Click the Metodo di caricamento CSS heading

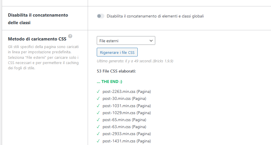[x=37, y=39]
